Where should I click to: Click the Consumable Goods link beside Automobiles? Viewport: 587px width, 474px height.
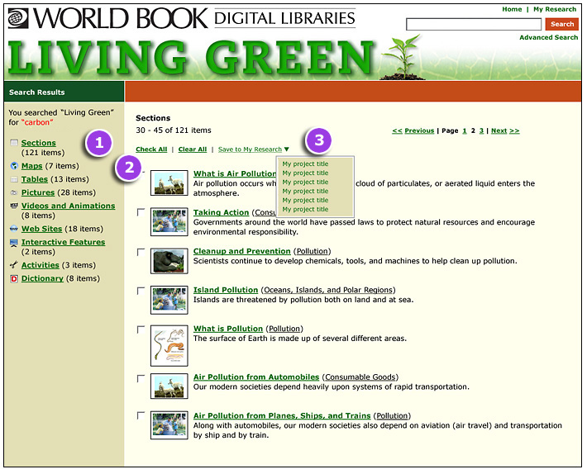point(360,377)
